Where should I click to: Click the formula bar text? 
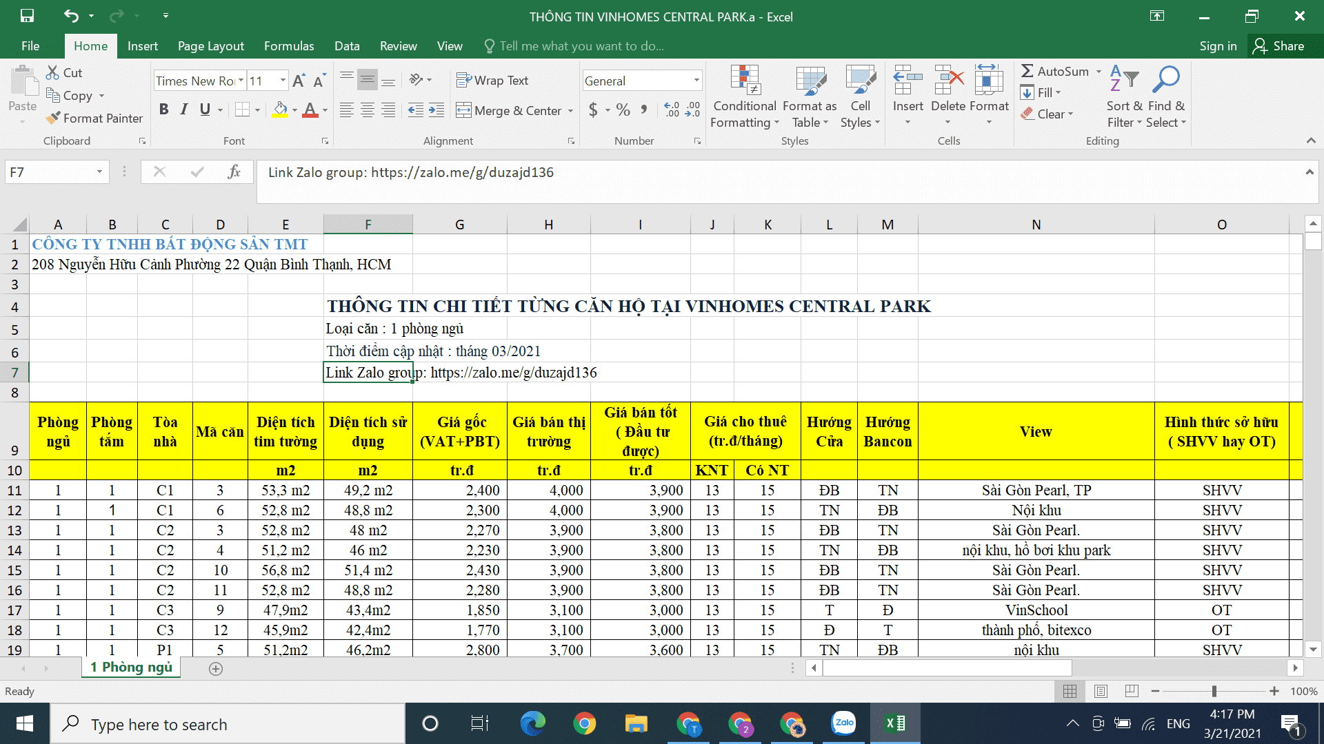point(411,172)
